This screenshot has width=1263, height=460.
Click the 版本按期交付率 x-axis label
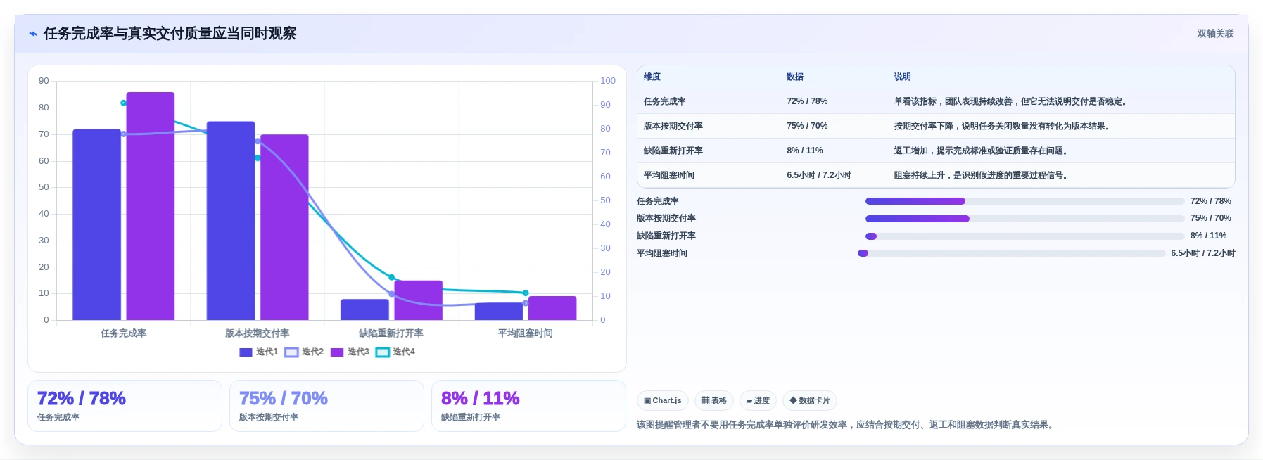258,333
